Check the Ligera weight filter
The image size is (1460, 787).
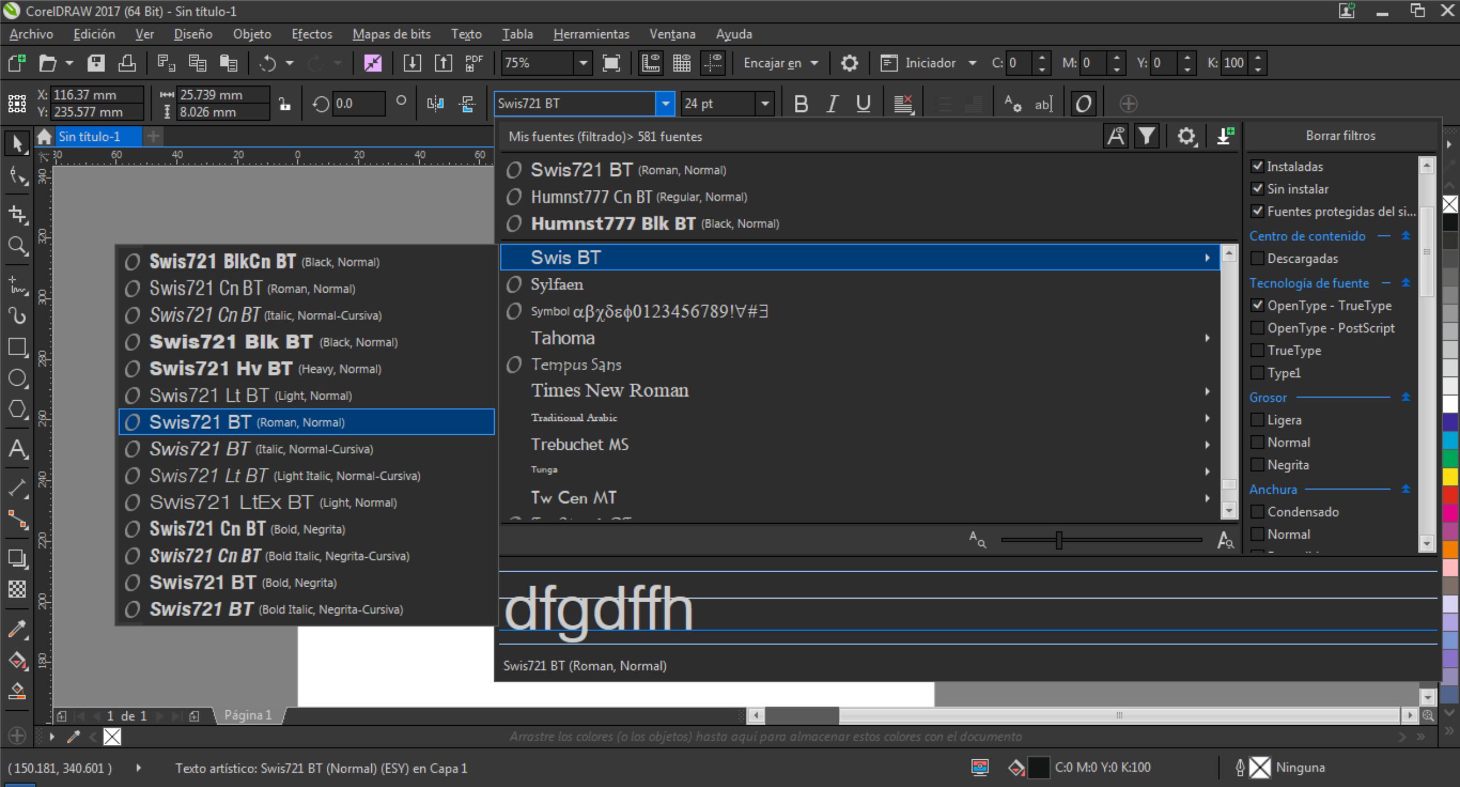[1257, 420]
